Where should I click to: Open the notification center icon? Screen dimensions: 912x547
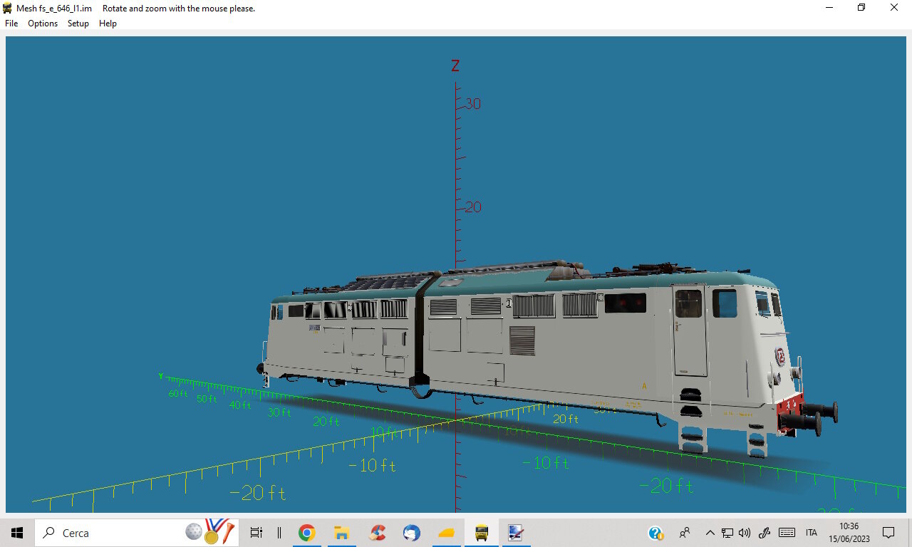[x=888, y=533]
